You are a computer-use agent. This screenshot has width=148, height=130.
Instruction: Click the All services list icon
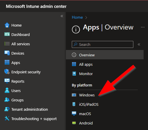7,44
